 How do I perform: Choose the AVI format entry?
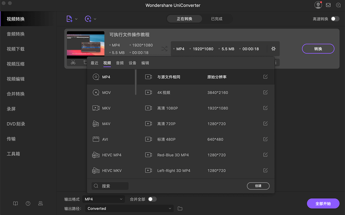pyautogui.click(x=111, y=139)
